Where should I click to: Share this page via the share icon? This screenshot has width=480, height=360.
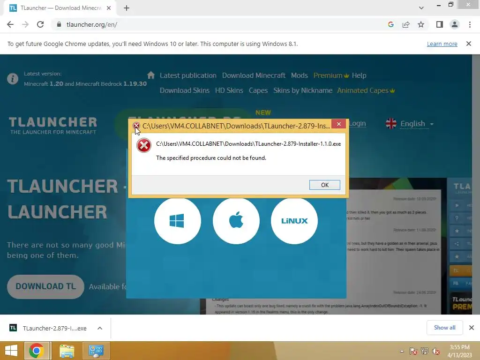[406, 24]
